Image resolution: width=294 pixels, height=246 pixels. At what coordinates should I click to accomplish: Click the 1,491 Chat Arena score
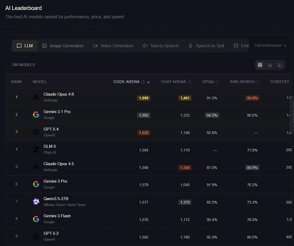[185, 98]
